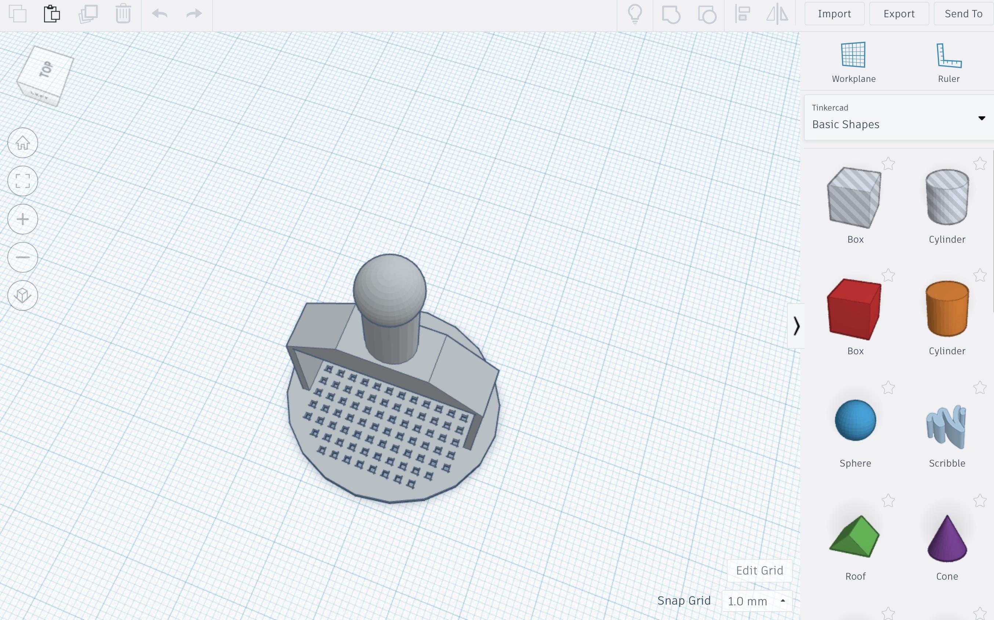The image size is (994, 620).
Task: Select the sphere knob on the model
Action: point(389,290)
